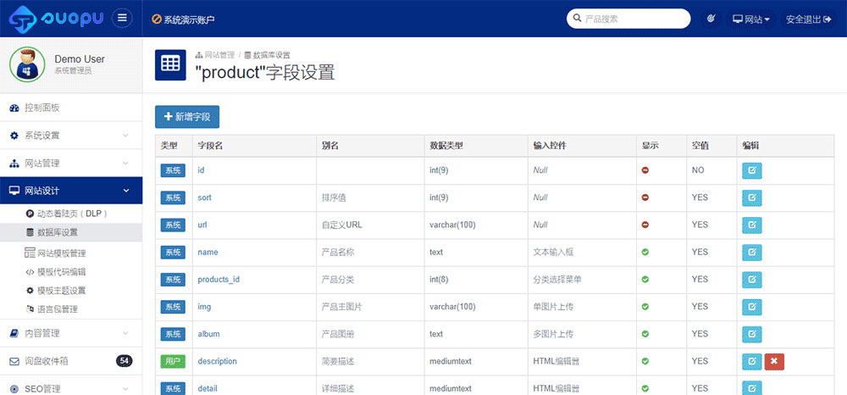Viewport: 847px width, 395px height.
Task: Click edit icon for the img field
Action: (x=750, y=306)
